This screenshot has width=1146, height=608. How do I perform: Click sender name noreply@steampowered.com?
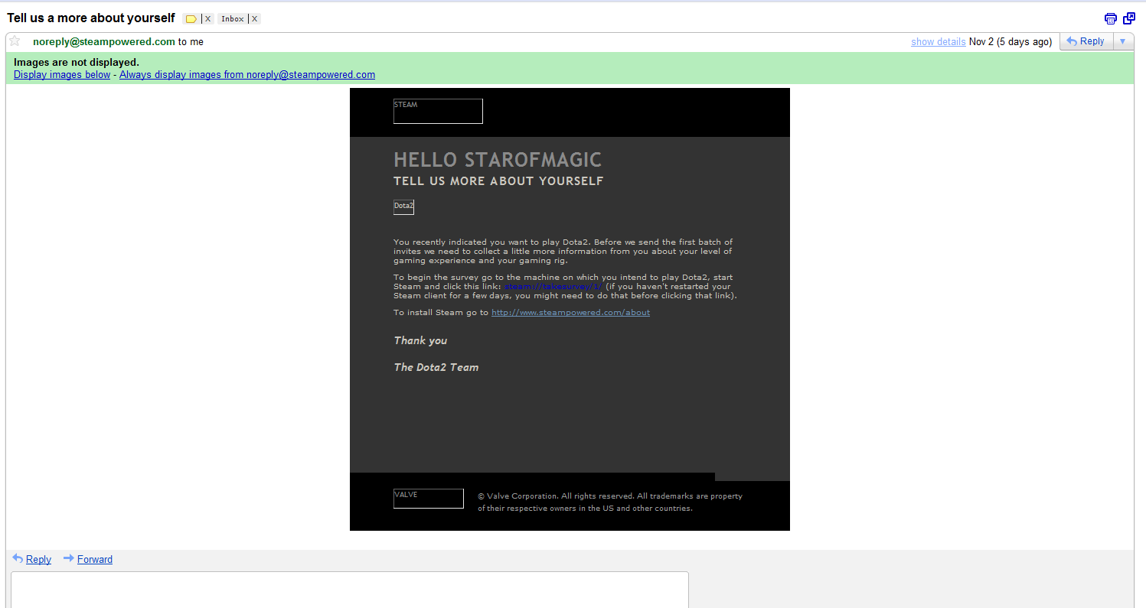(x=104, y=42)
